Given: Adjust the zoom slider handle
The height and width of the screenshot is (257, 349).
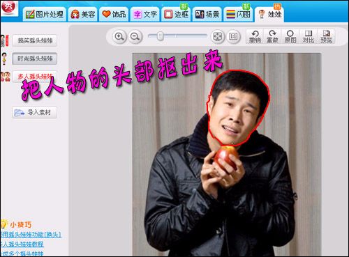Looking at the screenshot, I should [160, 36].
